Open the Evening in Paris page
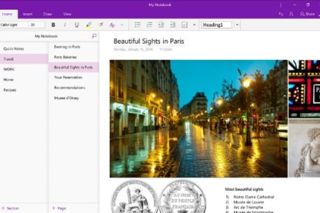 74,47
